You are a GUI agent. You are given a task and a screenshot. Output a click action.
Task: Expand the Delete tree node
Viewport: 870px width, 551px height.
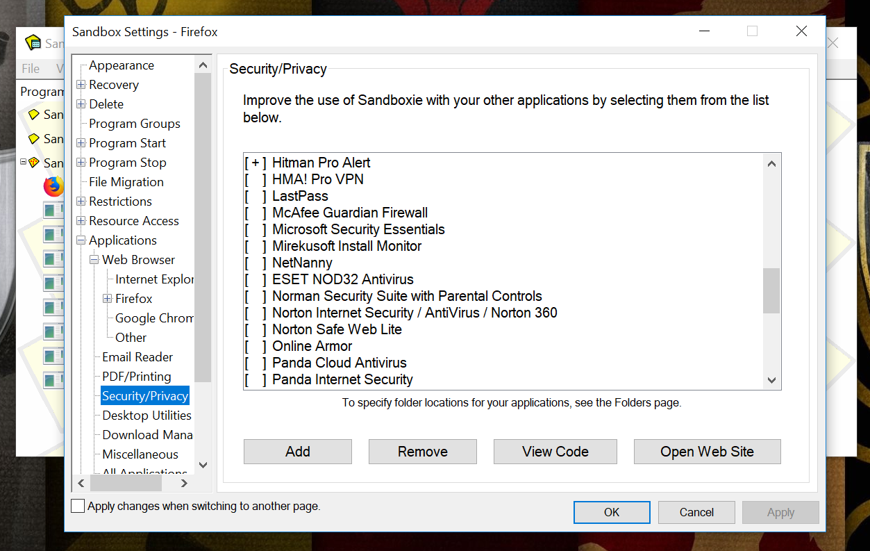(x=81, y=104)
